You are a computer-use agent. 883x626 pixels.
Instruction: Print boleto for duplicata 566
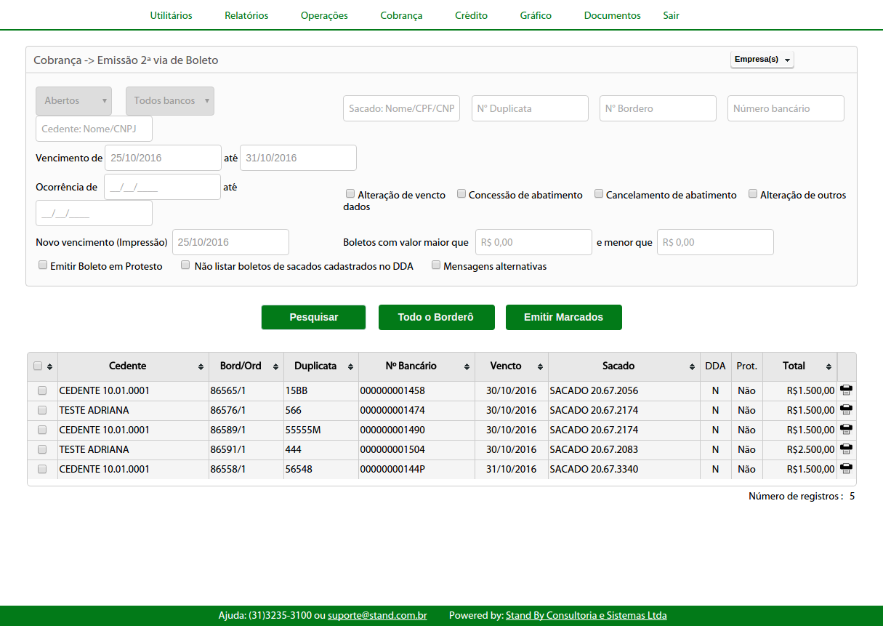coord(846,410)
